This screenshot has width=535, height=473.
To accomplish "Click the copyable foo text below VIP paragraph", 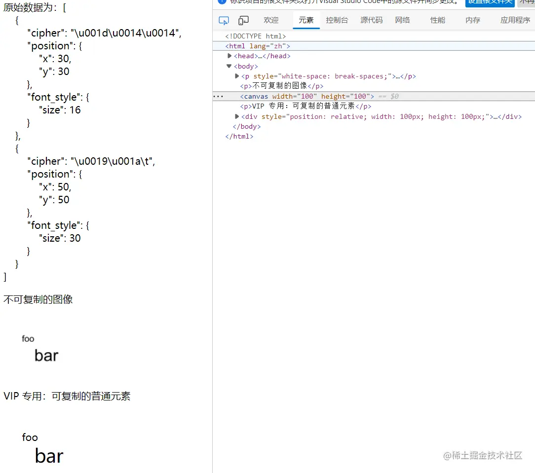I will point(30,437).
